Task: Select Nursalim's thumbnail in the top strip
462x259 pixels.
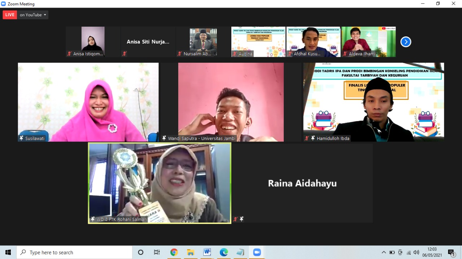Action: [x=203, y=42]
